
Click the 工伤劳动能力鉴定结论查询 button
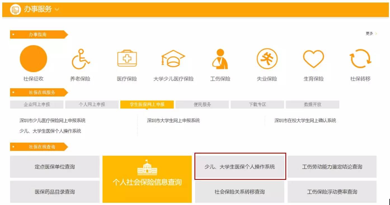332,167
